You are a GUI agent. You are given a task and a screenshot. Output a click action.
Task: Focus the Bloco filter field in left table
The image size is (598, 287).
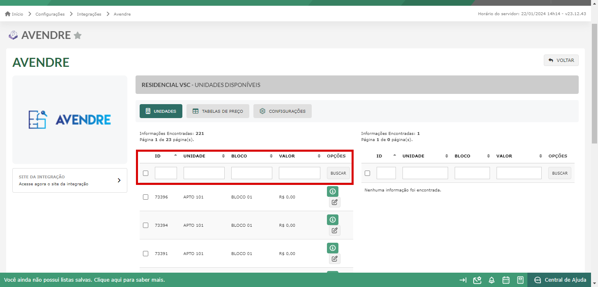point(252,173)
